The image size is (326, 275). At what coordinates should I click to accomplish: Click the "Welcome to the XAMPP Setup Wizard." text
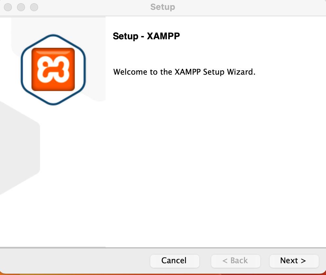pyautogui.click(x=184, y=72)
